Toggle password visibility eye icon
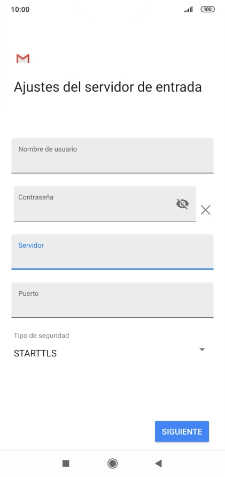 (x=182, y=204)
